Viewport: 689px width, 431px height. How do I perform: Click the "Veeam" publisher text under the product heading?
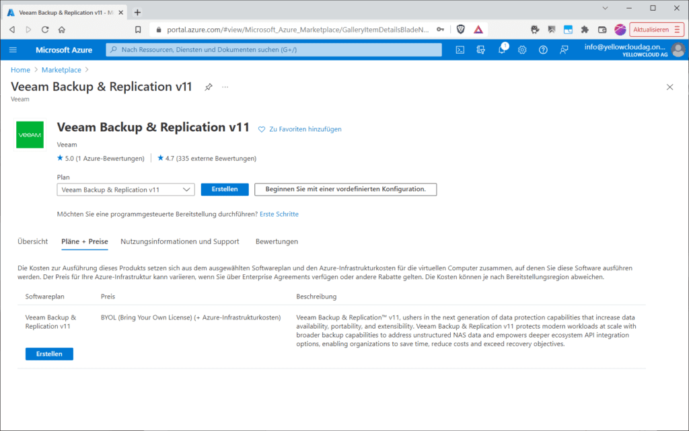click(x=67, y=145)
